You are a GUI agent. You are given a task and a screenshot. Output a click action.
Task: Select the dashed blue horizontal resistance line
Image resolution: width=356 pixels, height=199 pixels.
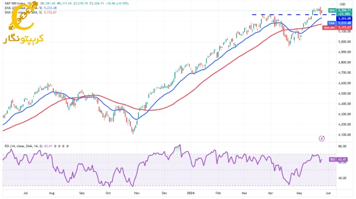[294, 15]
